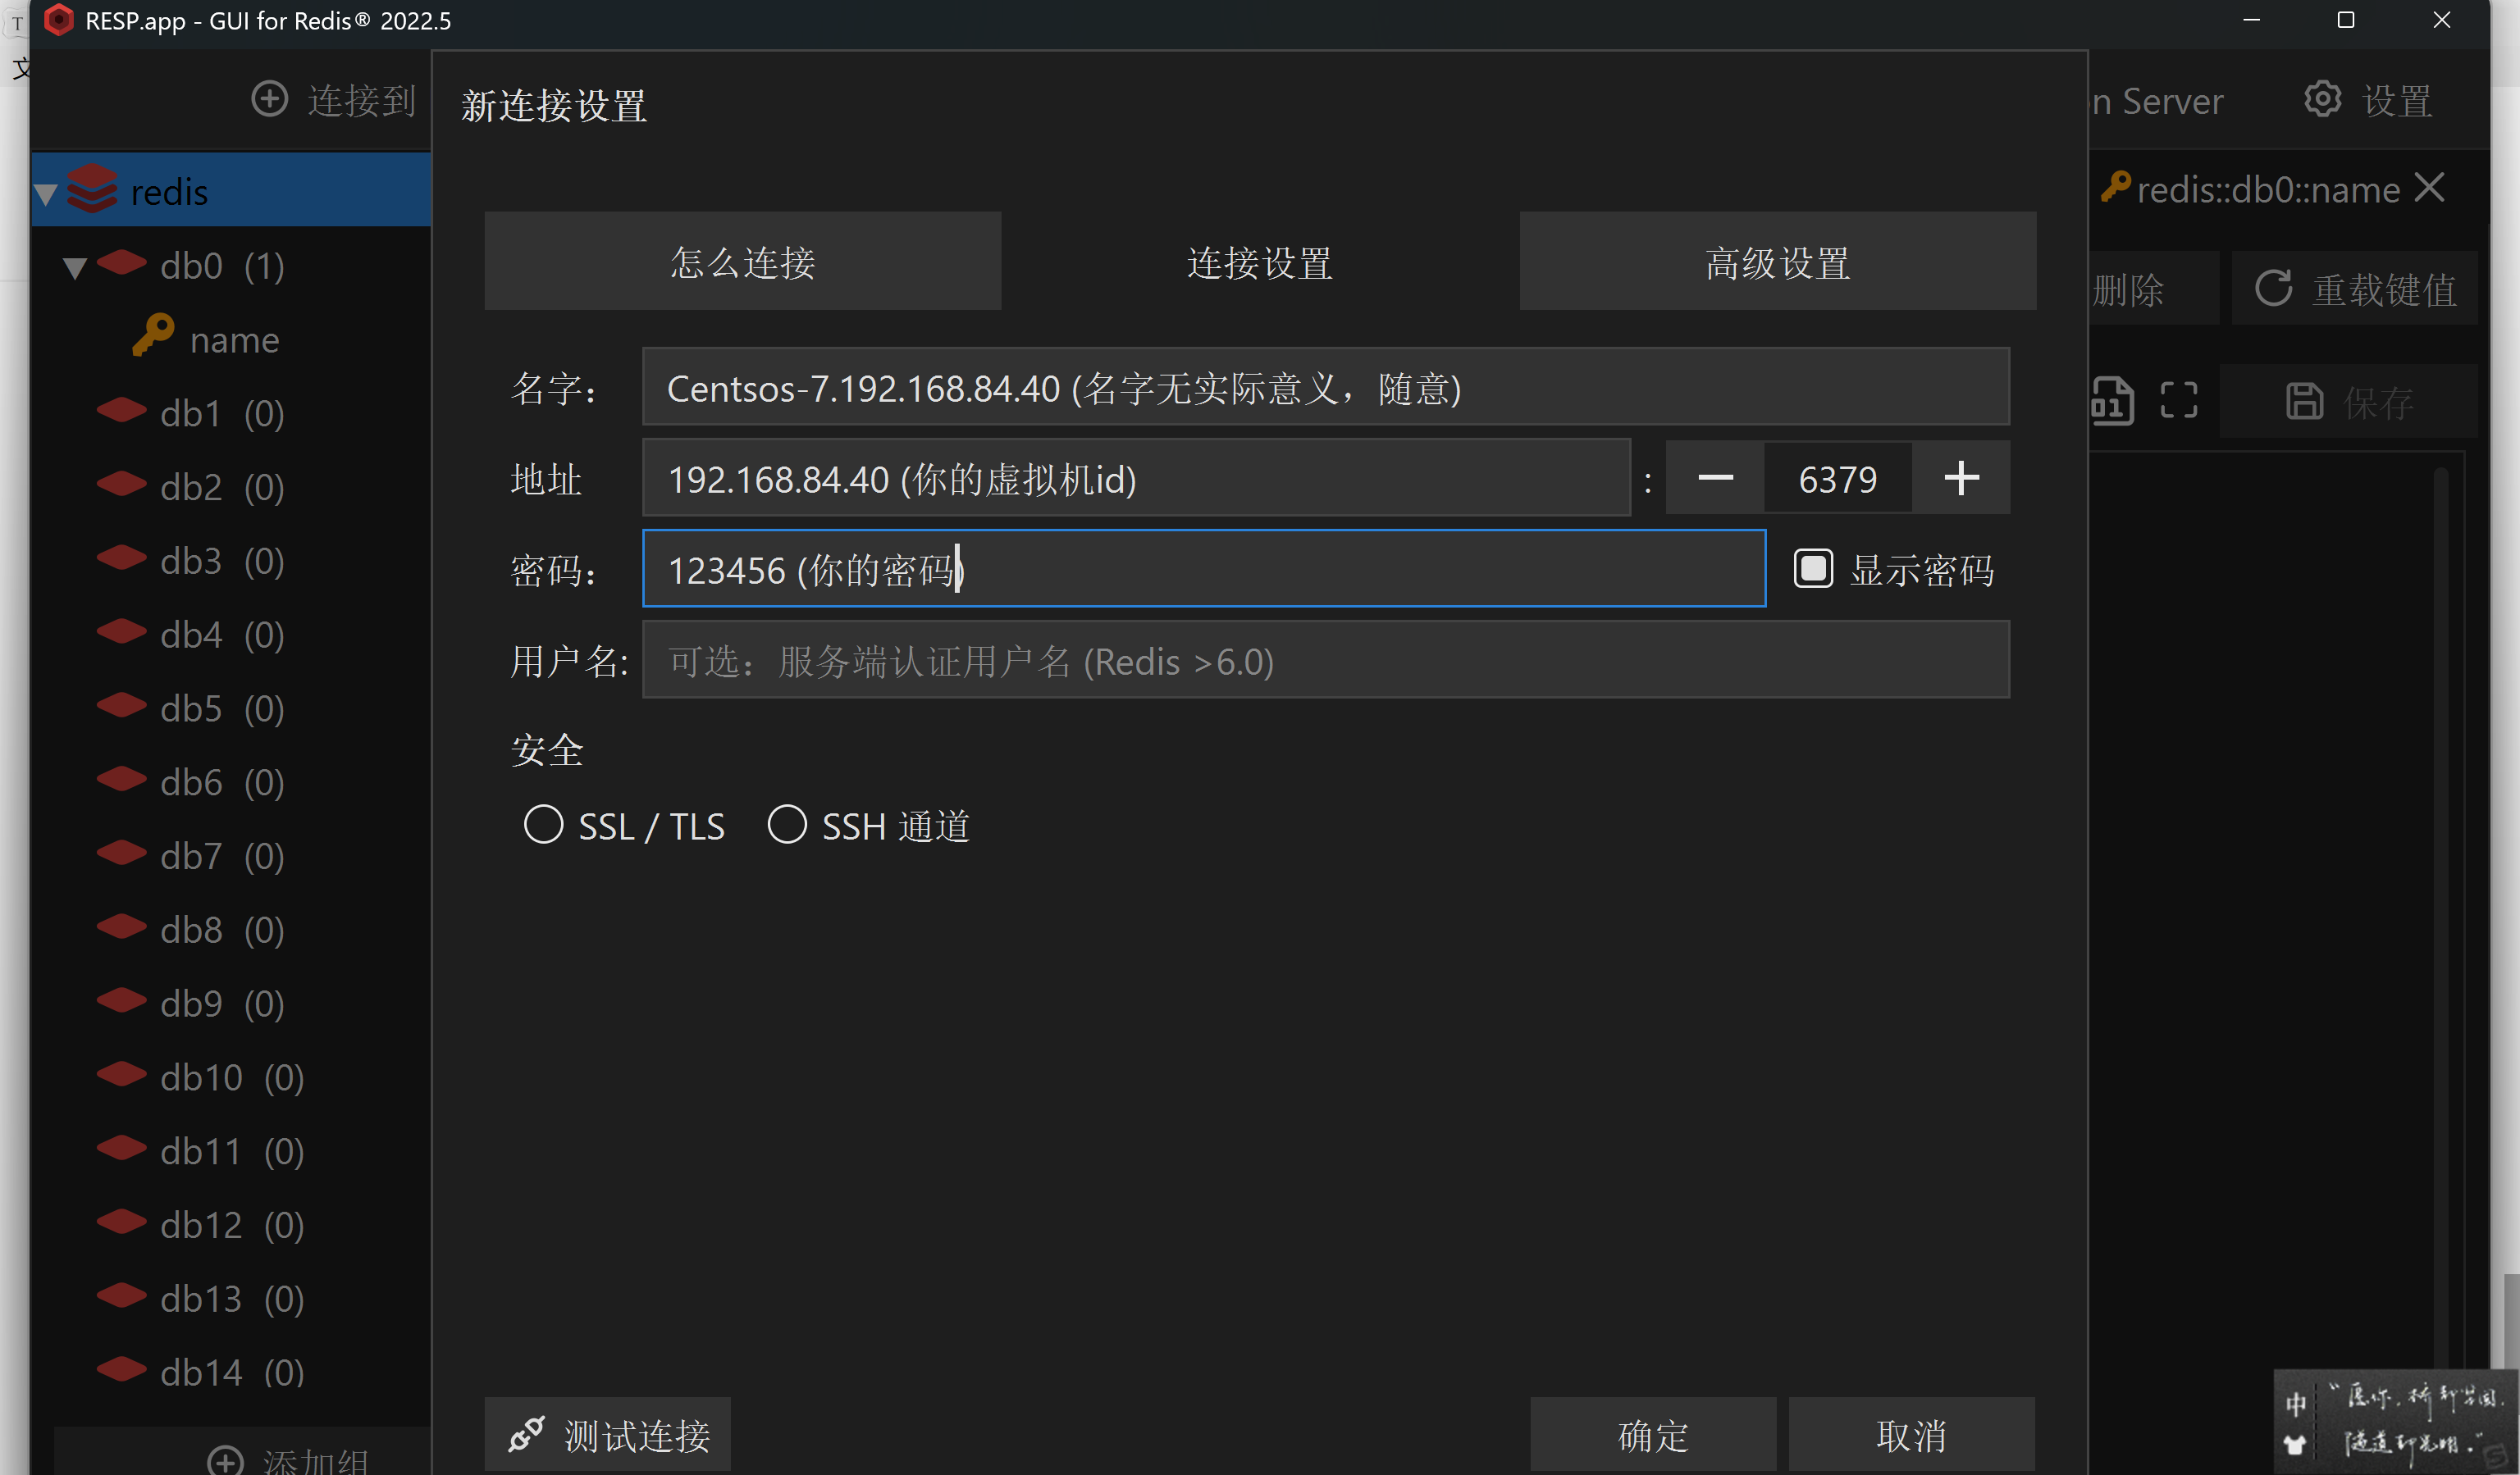This screenshot has width=2520, height=1475.
Task: Collapse the redis connection tree
Action: pos(46,193)
